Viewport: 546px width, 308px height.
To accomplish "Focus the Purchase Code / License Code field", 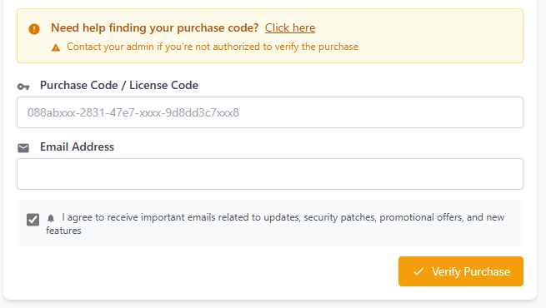I will click(270, 112).
